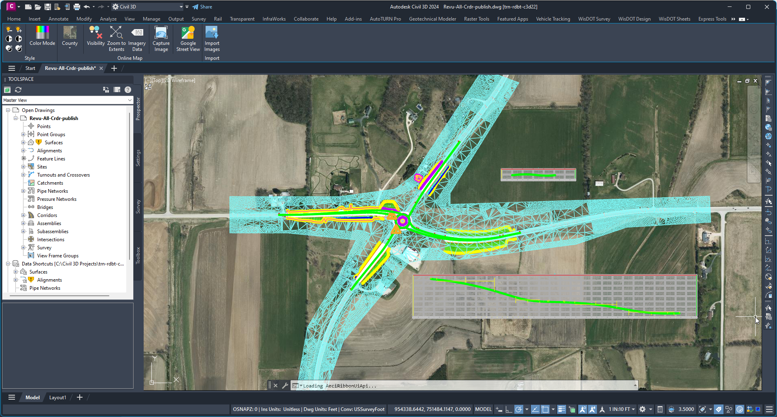
Task: Click the Share button
Action: (x=202, y=7)
